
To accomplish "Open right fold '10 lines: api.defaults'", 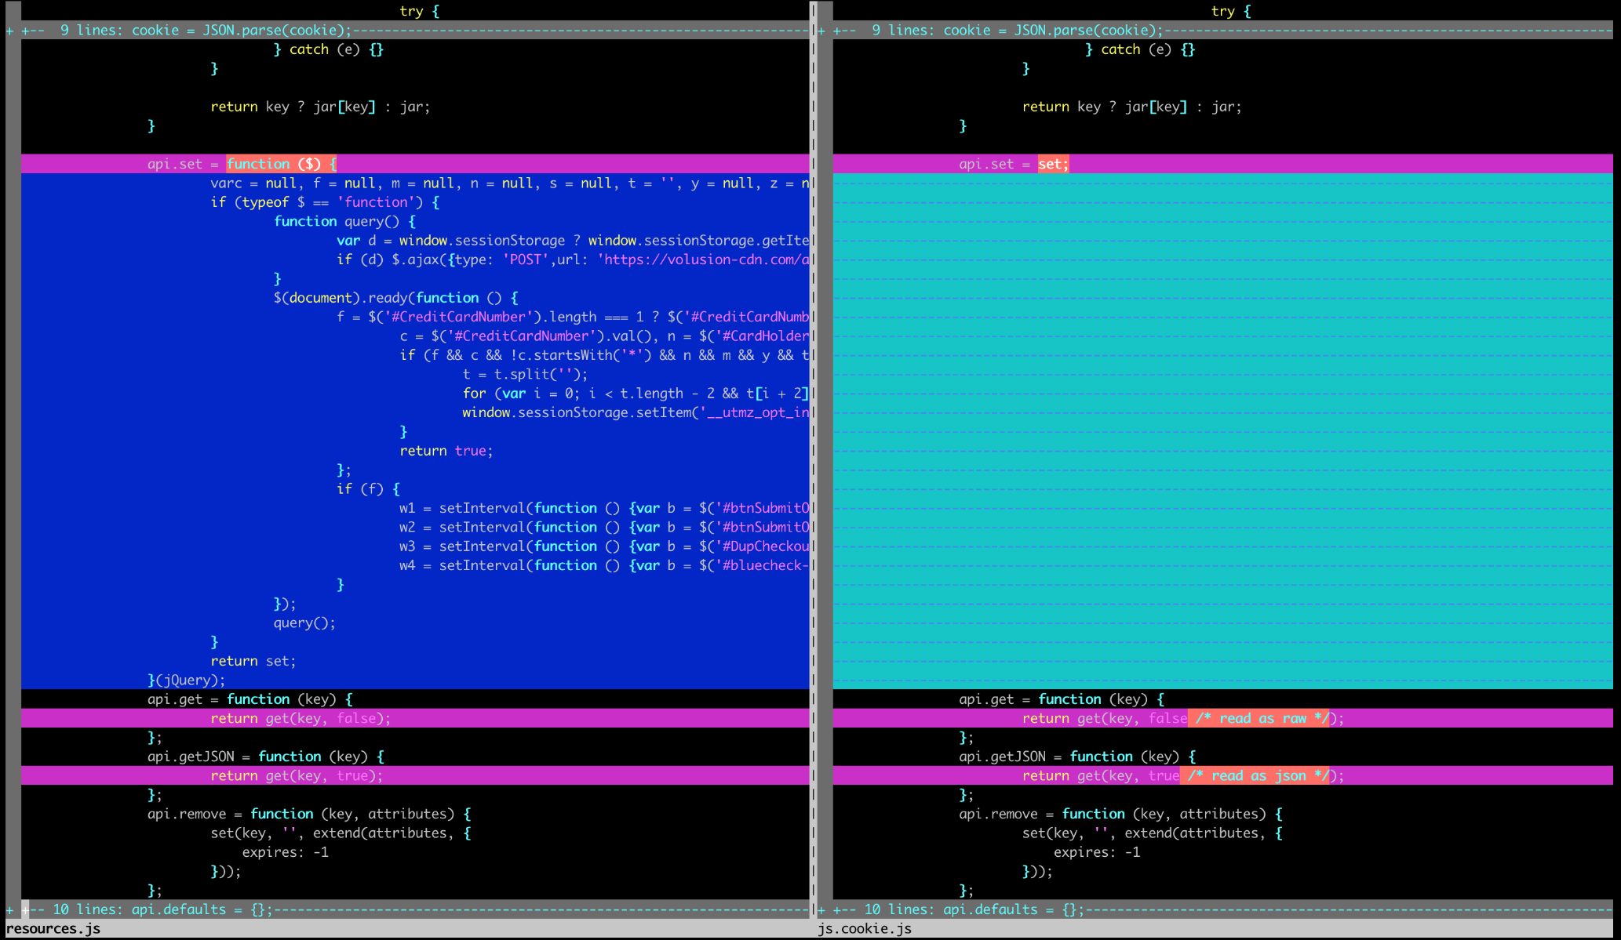I will 951,909.
